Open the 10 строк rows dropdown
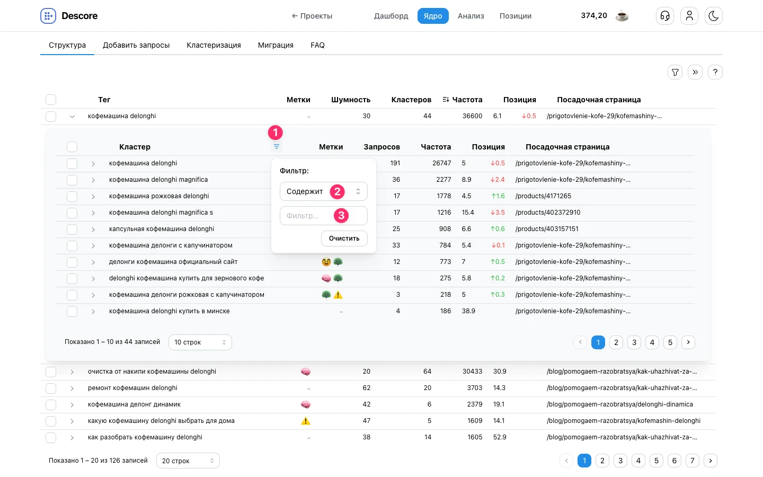Viewport: 763px width, 477px height. (200, 342)
